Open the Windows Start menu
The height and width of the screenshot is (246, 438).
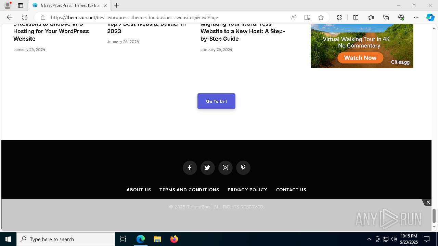tap(8, 239)
